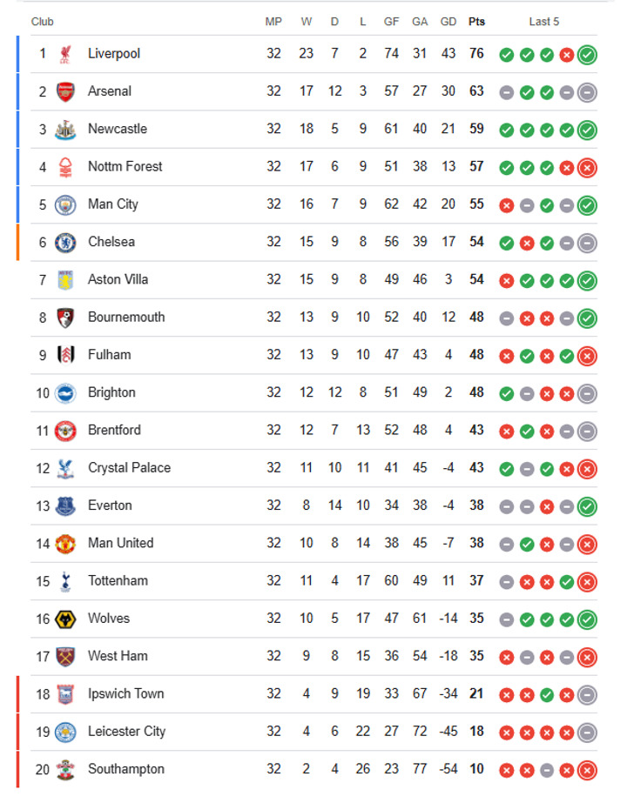This screenshot has width=627, height=803.
Task: Click Liverpool's most recent match result icon
Action: point(587,55)
